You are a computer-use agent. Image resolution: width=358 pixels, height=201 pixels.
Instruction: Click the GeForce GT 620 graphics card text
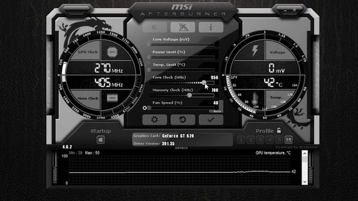178,136
